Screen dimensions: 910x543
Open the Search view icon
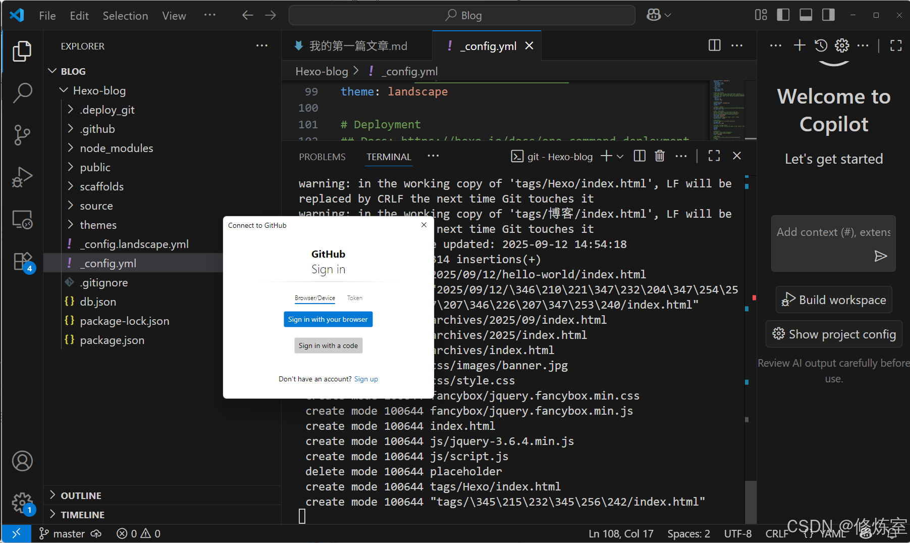22,93
